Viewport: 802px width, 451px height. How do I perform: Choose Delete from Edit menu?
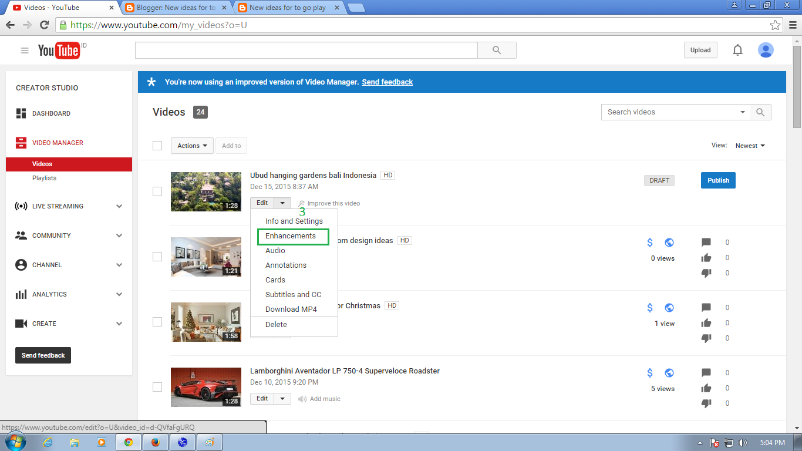(x=294, y=325)
